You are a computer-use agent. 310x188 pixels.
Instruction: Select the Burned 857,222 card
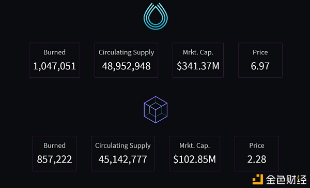tap(55, 153)
